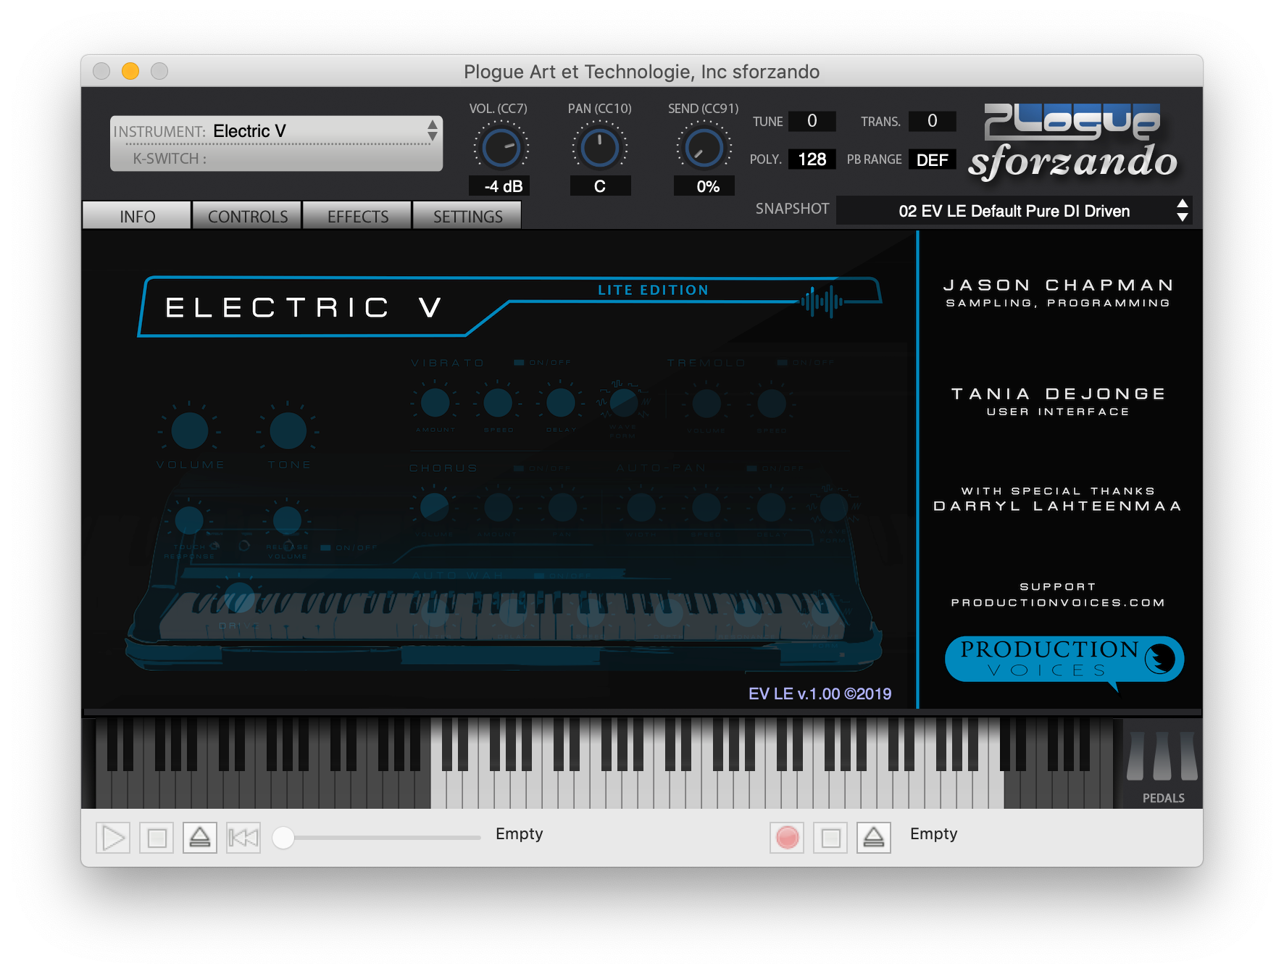This screenshot has height=974, width=1284.
Task: Open the Instrument dropdown showing Electric V
Action: pos(276,131)
